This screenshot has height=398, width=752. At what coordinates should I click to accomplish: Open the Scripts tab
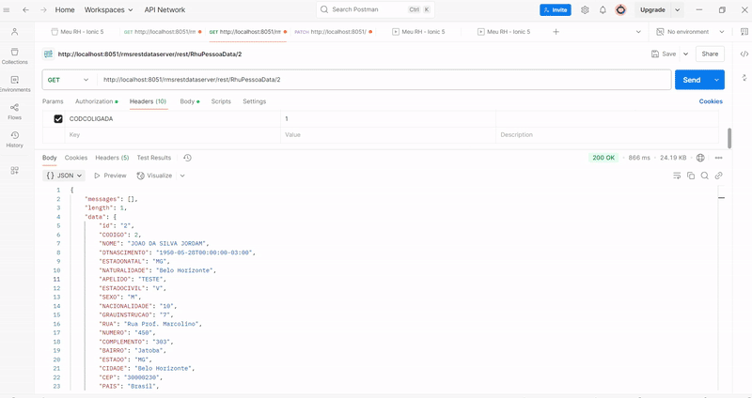tap(221, 101)
